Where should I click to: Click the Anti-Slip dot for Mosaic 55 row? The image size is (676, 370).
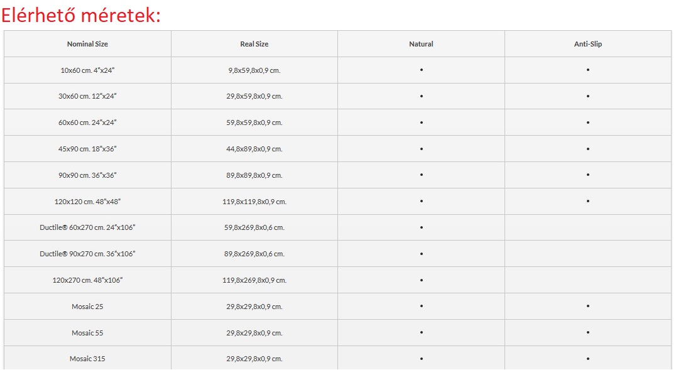click(588, 332)
